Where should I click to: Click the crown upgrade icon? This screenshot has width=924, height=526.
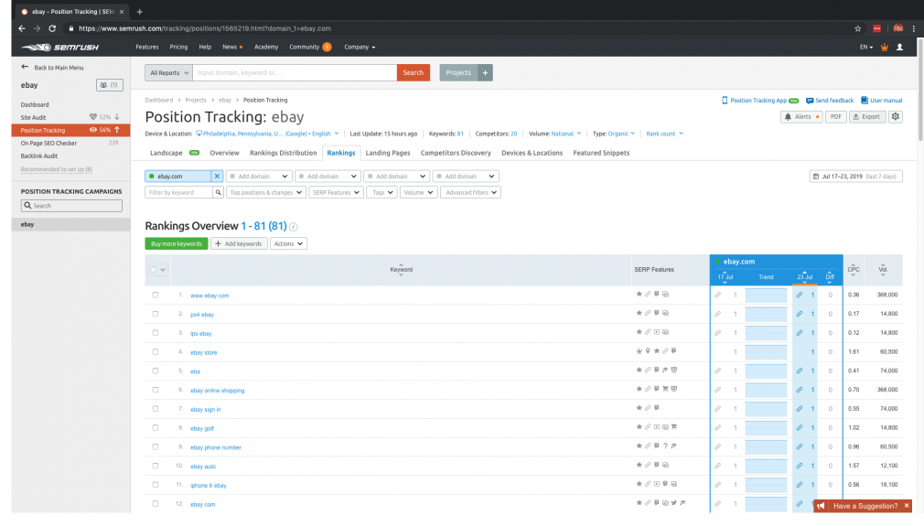[884, 48]
